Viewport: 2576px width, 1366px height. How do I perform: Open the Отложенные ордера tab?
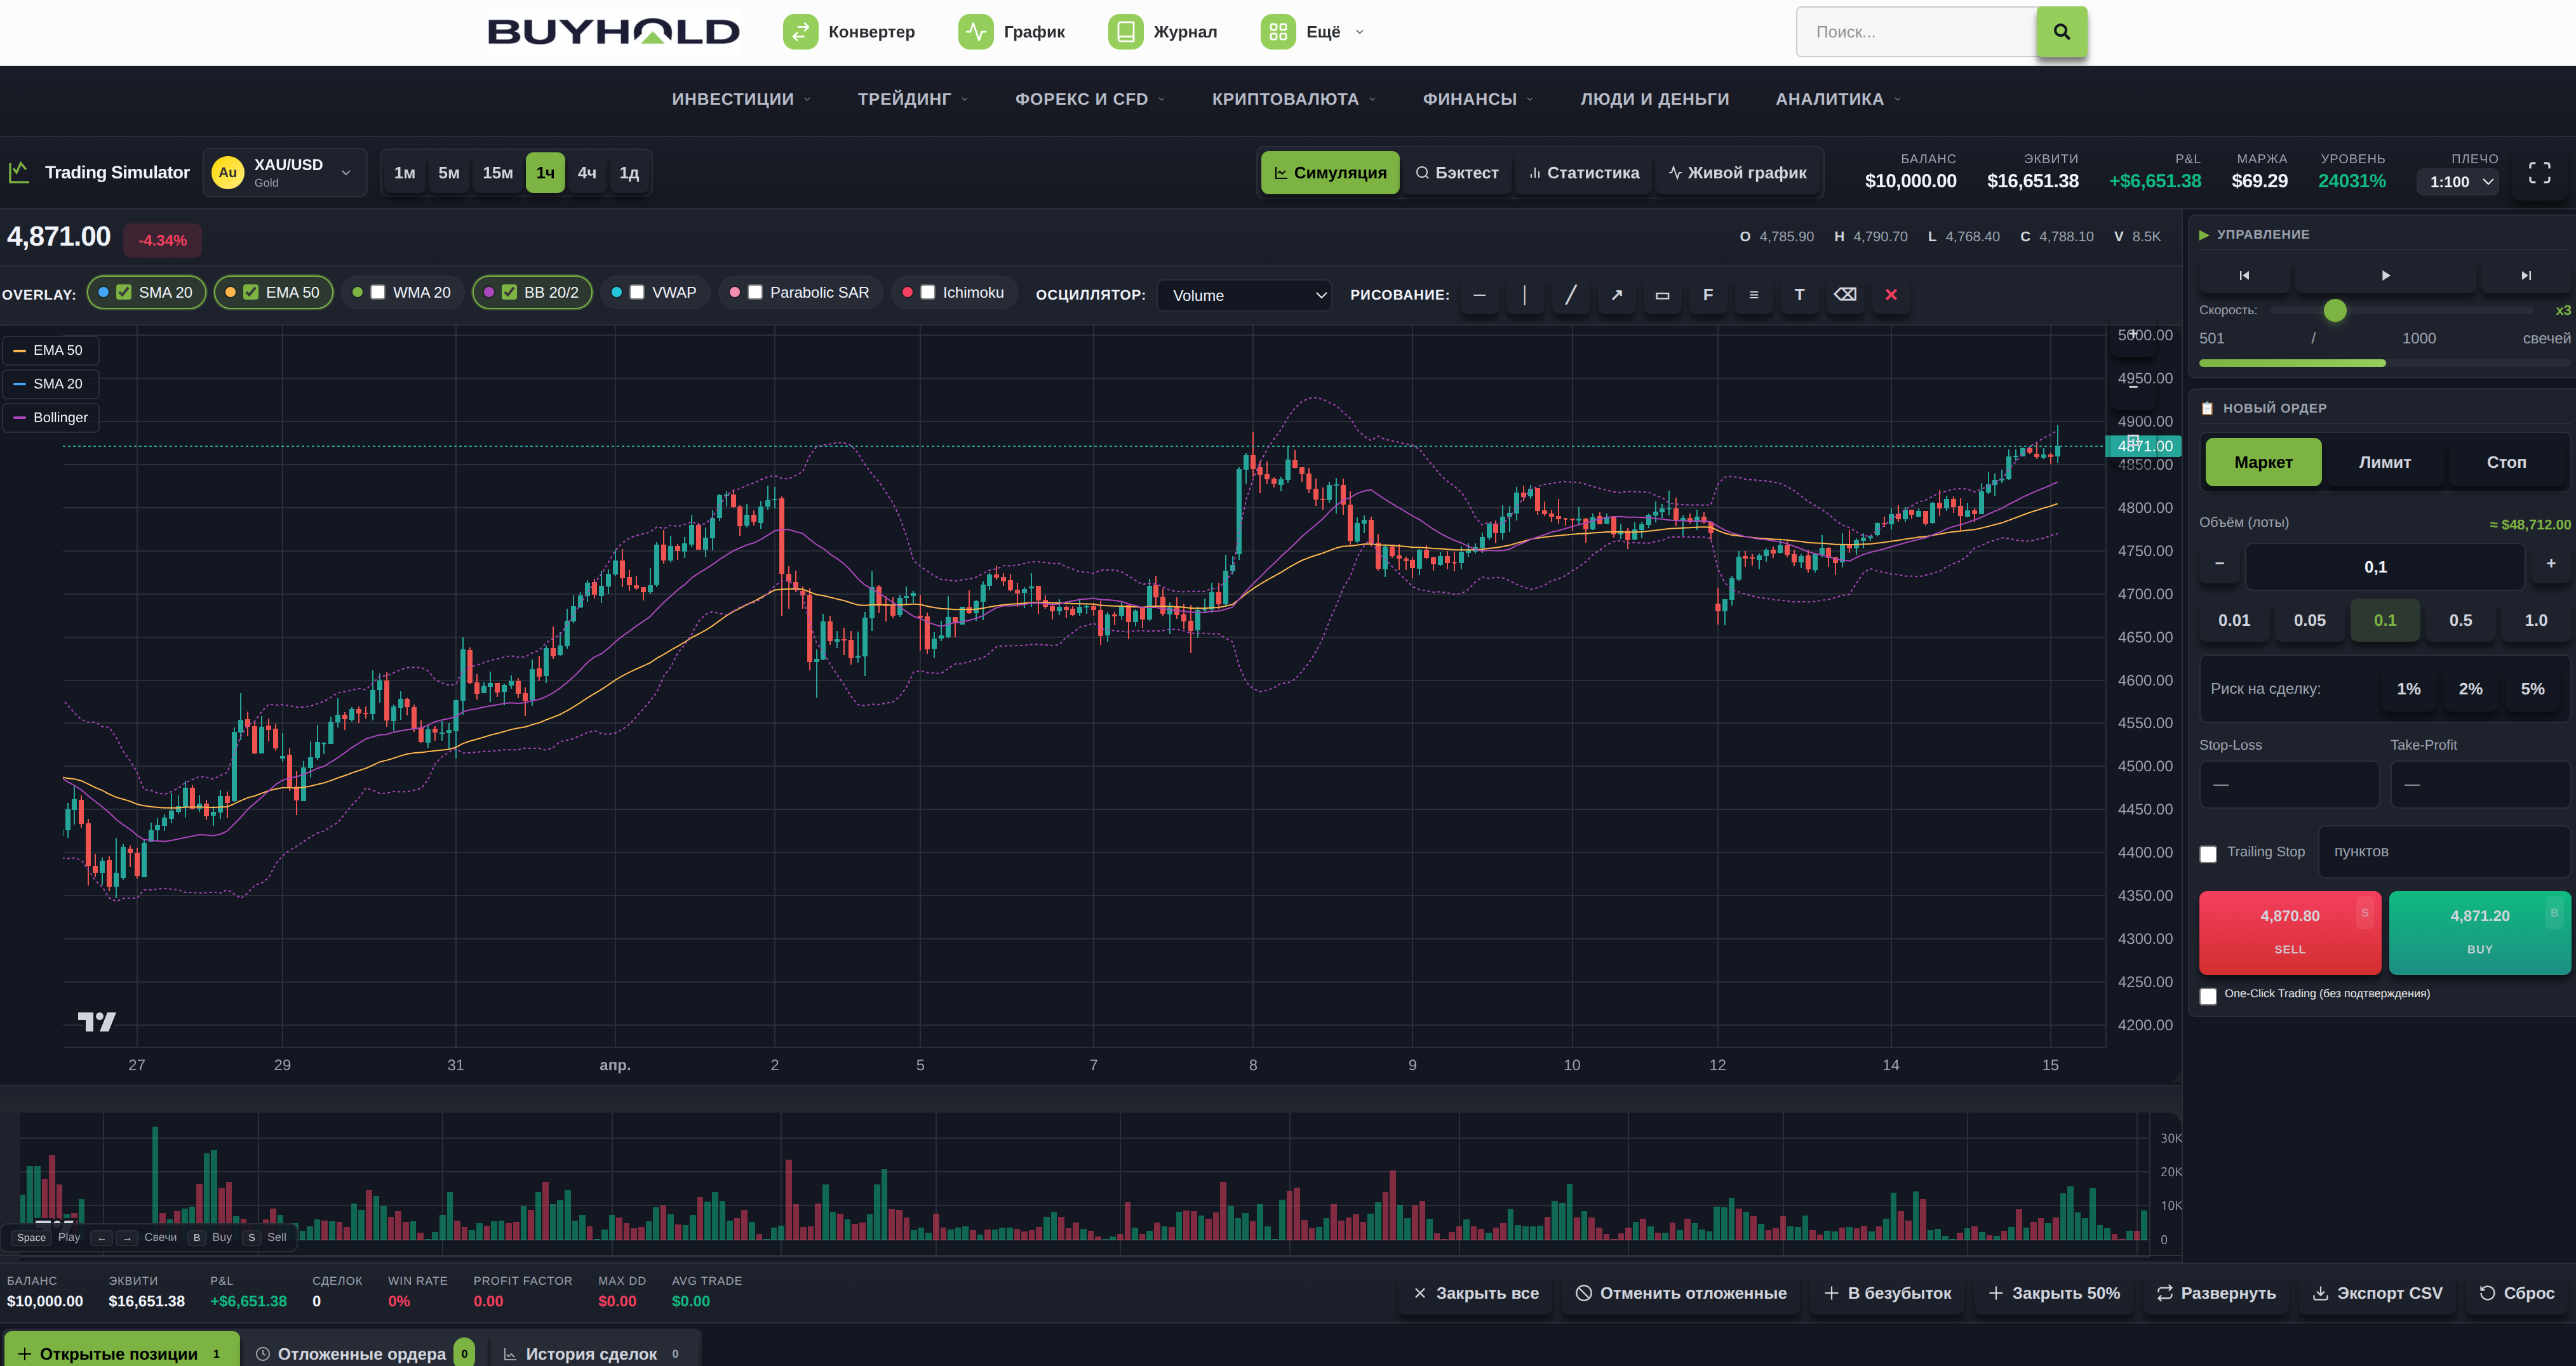[x=364, y=1353]
